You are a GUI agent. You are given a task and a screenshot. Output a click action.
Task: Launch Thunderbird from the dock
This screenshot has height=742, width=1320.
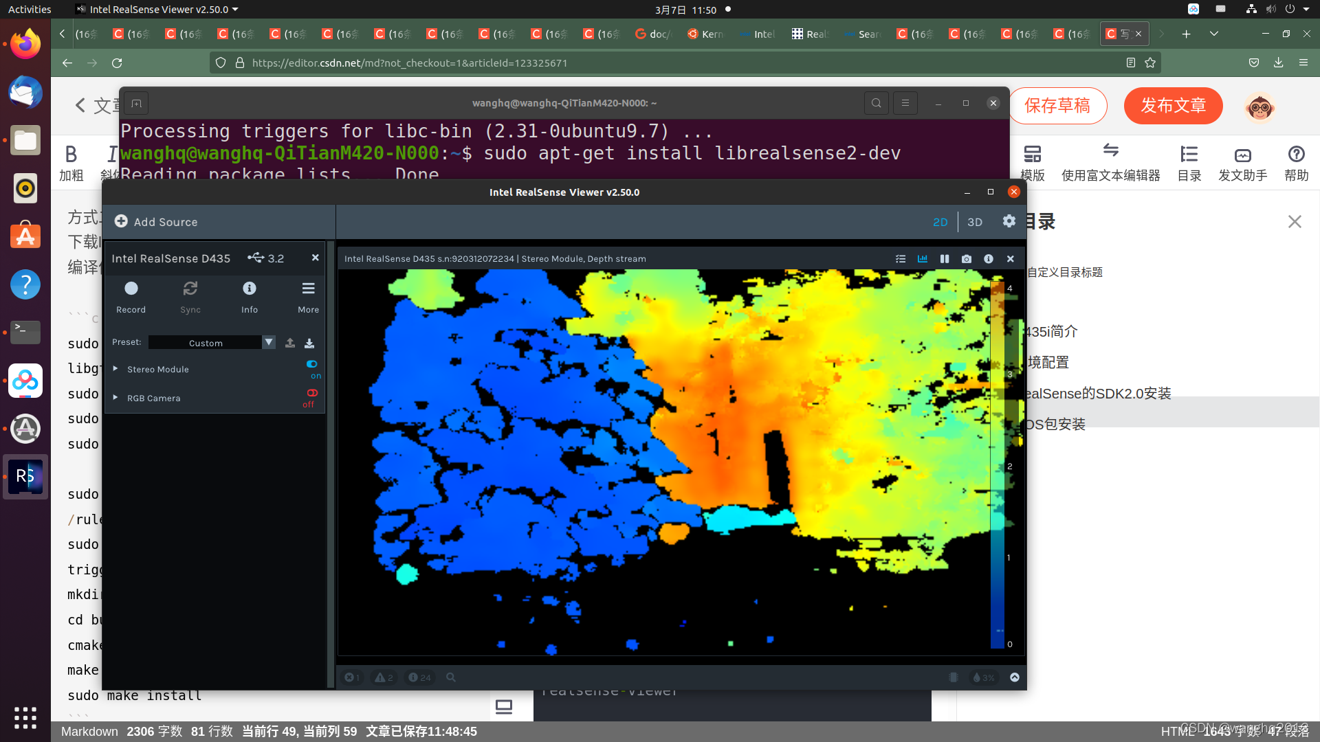[25, 93]
